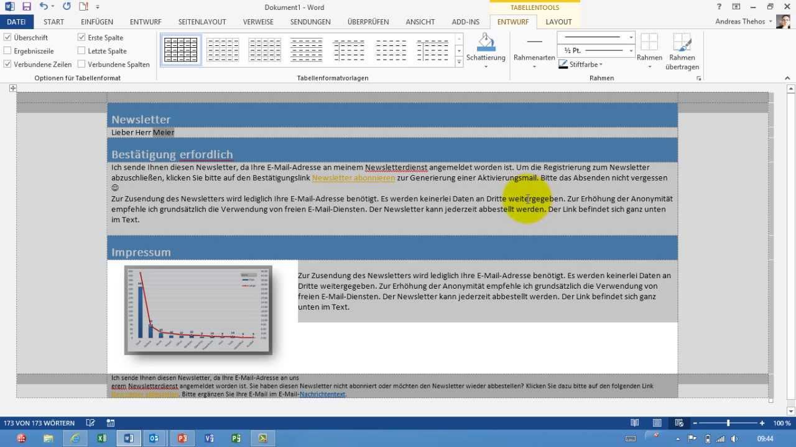Open the DATEI tab

tap(16, 22)
